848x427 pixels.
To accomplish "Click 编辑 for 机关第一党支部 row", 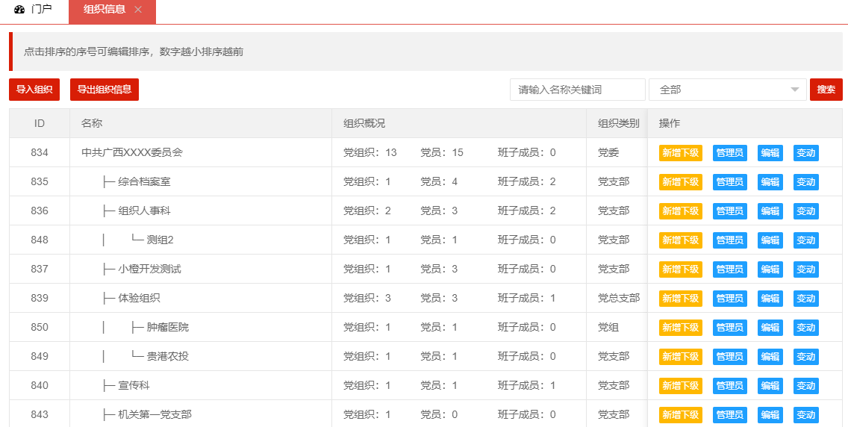I will [770, 414].
